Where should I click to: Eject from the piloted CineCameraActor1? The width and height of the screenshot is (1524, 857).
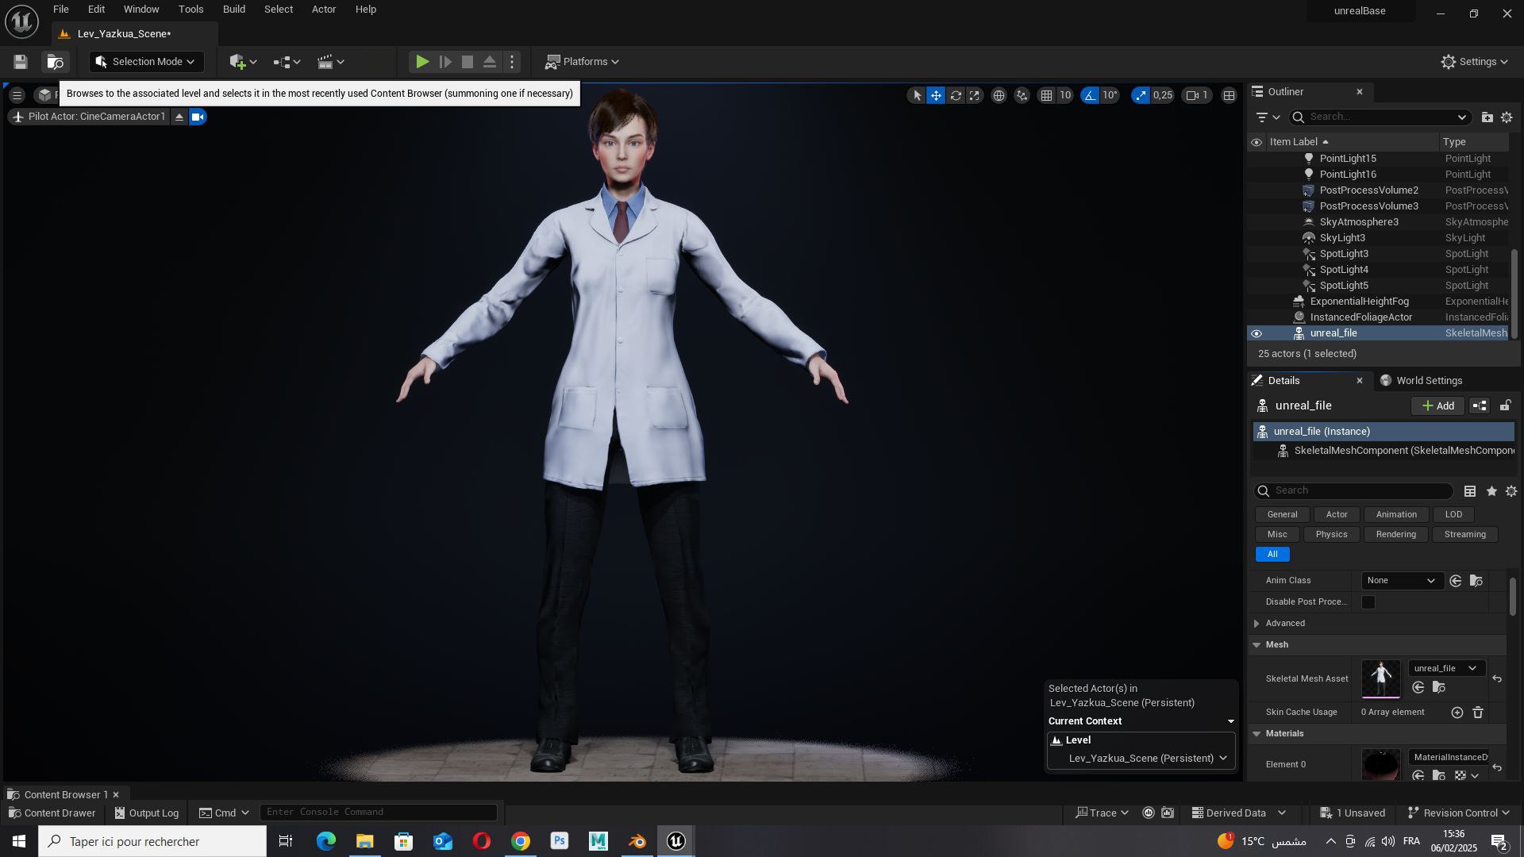pos(179,117)
